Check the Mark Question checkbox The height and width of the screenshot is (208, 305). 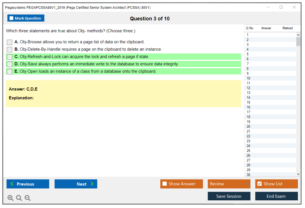pyautogui.click(x=12, y=18)
